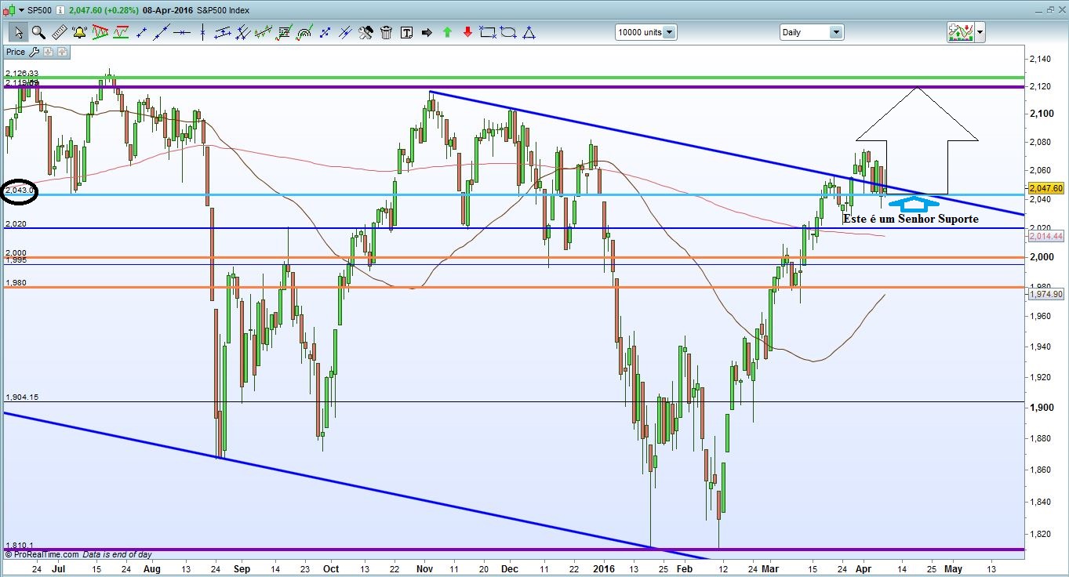Select the triangle drawing tool
The image size is (1069, 577).
(529, 32)
